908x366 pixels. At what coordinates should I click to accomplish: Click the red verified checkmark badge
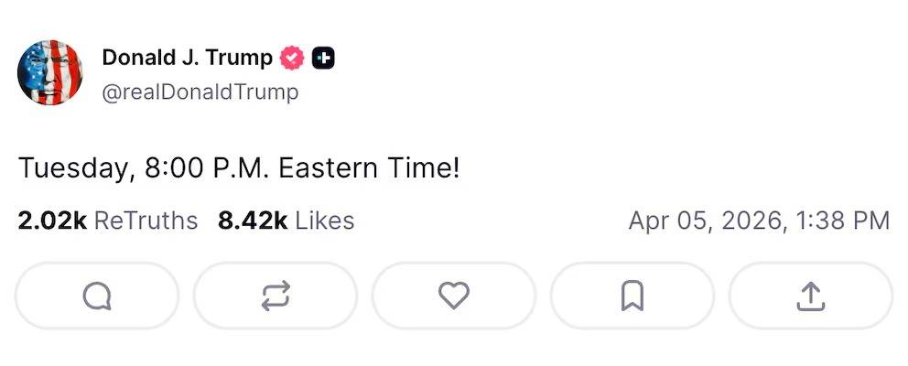pos(292,59)
